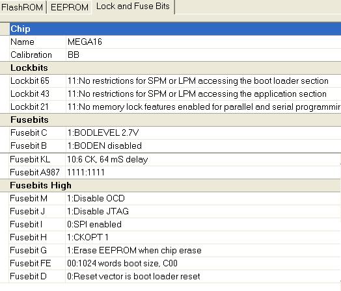Change Fusebit H CKOPT value
The image size is (341, 291).
pos(202,237)
